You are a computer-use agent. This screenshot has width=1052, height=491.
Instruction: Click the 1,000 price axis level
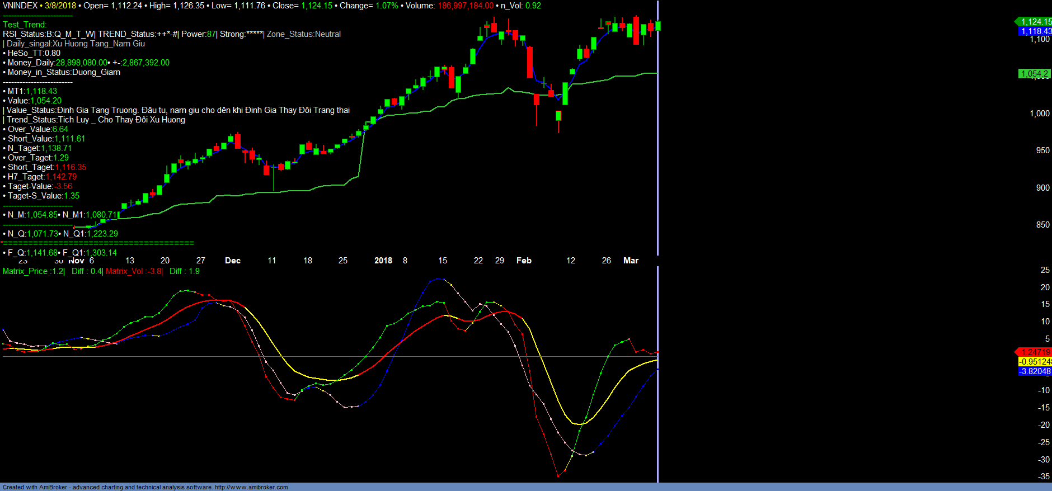[x=1040, y=114]
